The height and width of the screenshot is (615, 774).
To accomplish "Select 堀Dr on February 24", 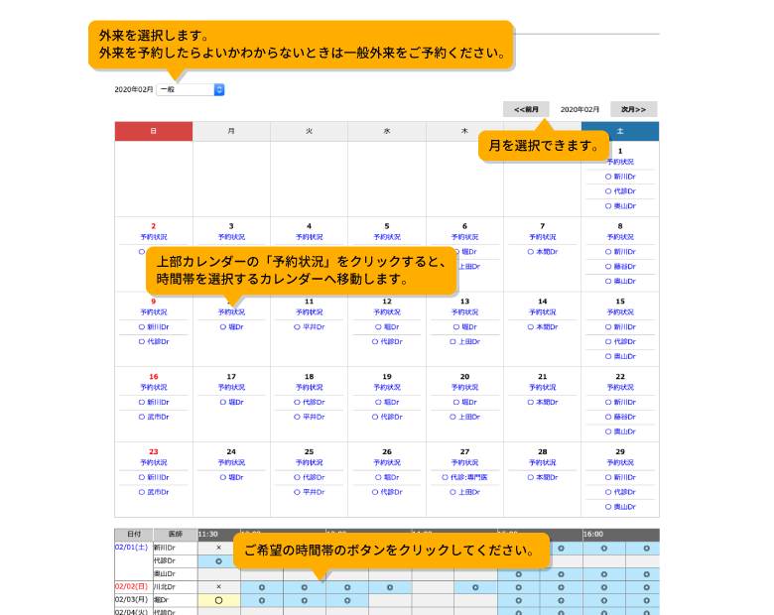I will coord(231,478).
